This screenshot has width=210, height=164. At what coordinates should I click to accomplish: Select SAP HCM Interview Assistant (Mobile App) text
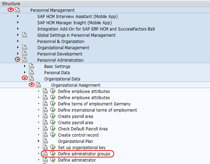coord(77,17)
